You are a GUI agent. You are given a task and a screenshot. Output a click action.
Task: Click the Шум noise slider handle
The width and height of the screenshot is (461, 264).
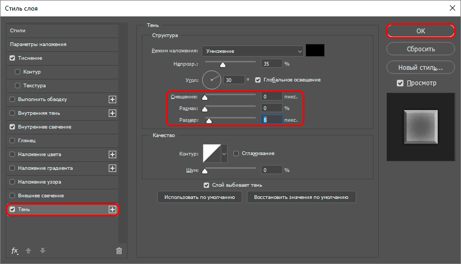(x=205, y=171)
